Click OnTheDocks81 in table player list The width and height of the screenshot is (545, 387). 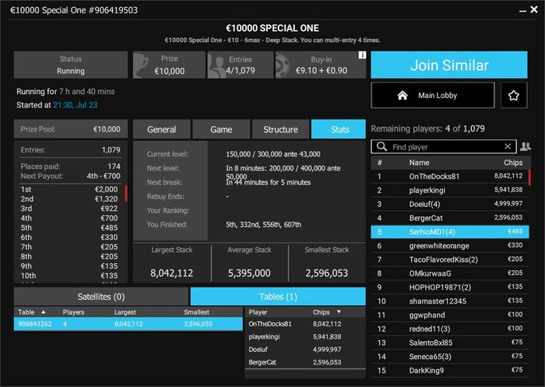(x=305, y=324)
